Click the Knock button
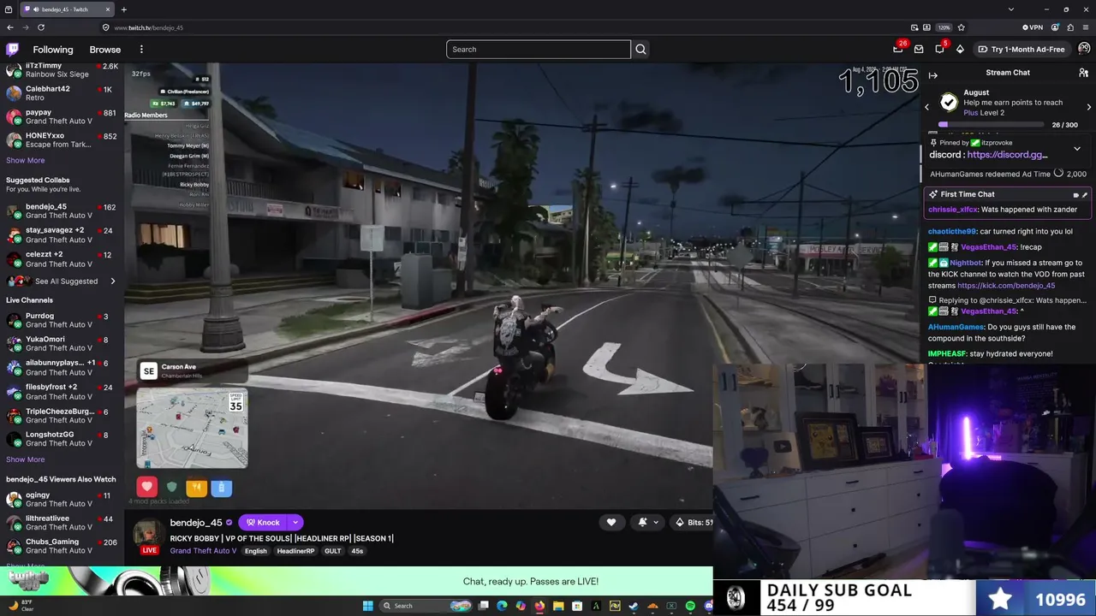The height and width of the screenshot is (616, 1096). 264,522
